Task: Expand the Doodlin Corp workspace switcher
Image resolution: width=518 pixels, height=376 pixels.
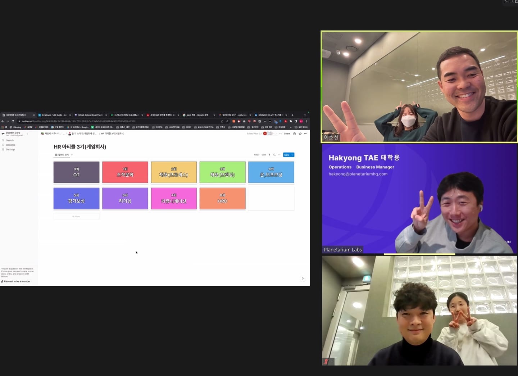Action: click(15, 134)
